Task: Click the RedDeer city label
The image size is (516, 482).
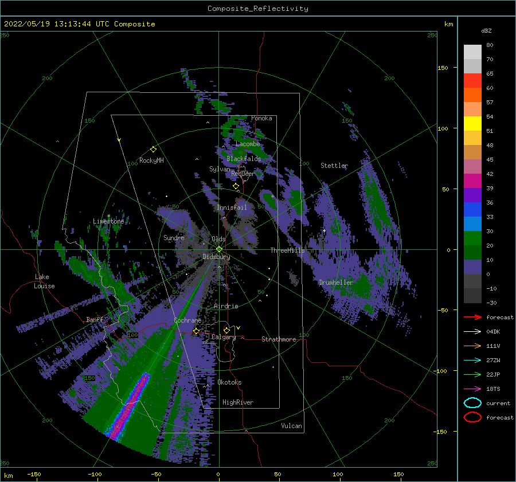Action: (243, 174)
